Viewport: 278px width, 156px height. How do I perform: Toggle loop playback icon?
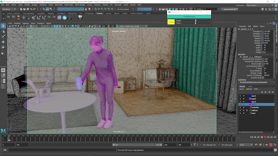point(256,145)
